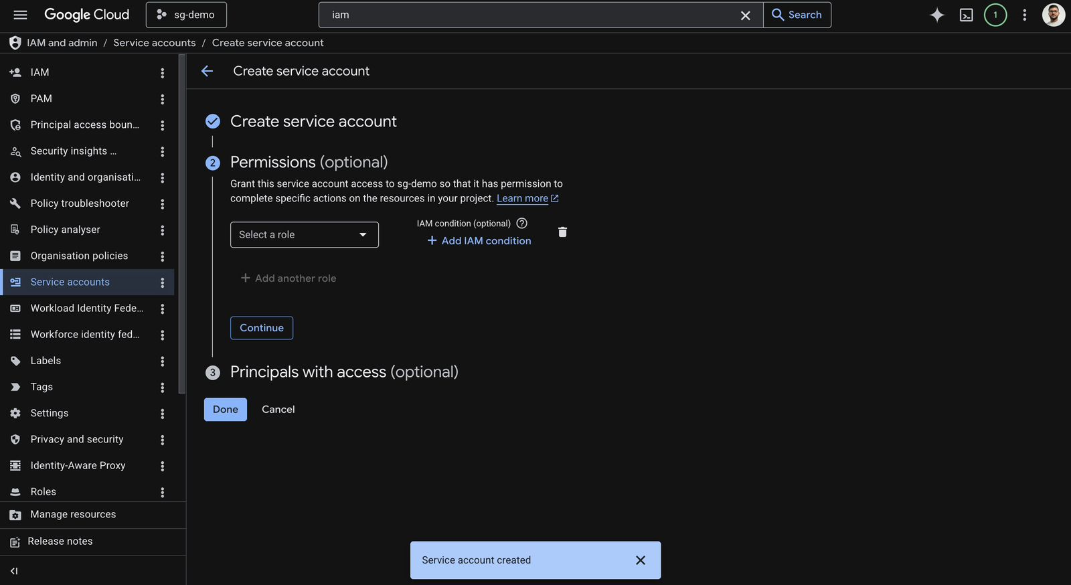The height and width of the screenshot is (585, 1071).
Task: Go to Service accounts breadcrumb
Action: click(155, 43)
